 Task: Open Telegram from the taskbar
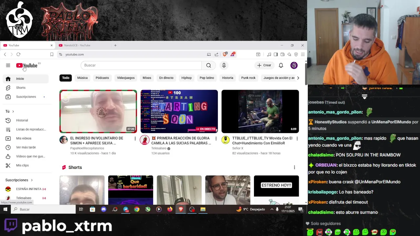[126, 209]
